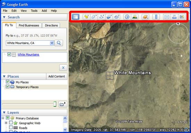Open the White Mountains result link
This screenshot has width=191, height=133.
tap(28, 55)
